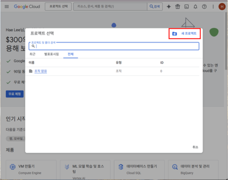The width and height of the screenshot is (228, 180).
Task: Open the help question mark icon
Action: [x=204, y=6]
